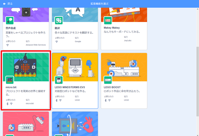Click the Makey Makey icon badge

click(108, 21)
